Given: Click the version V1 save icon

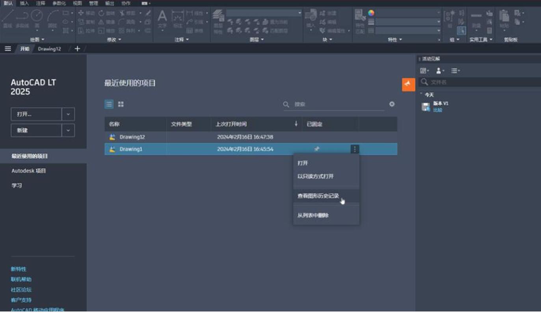Looking at the screenshot, I should 426,107.
